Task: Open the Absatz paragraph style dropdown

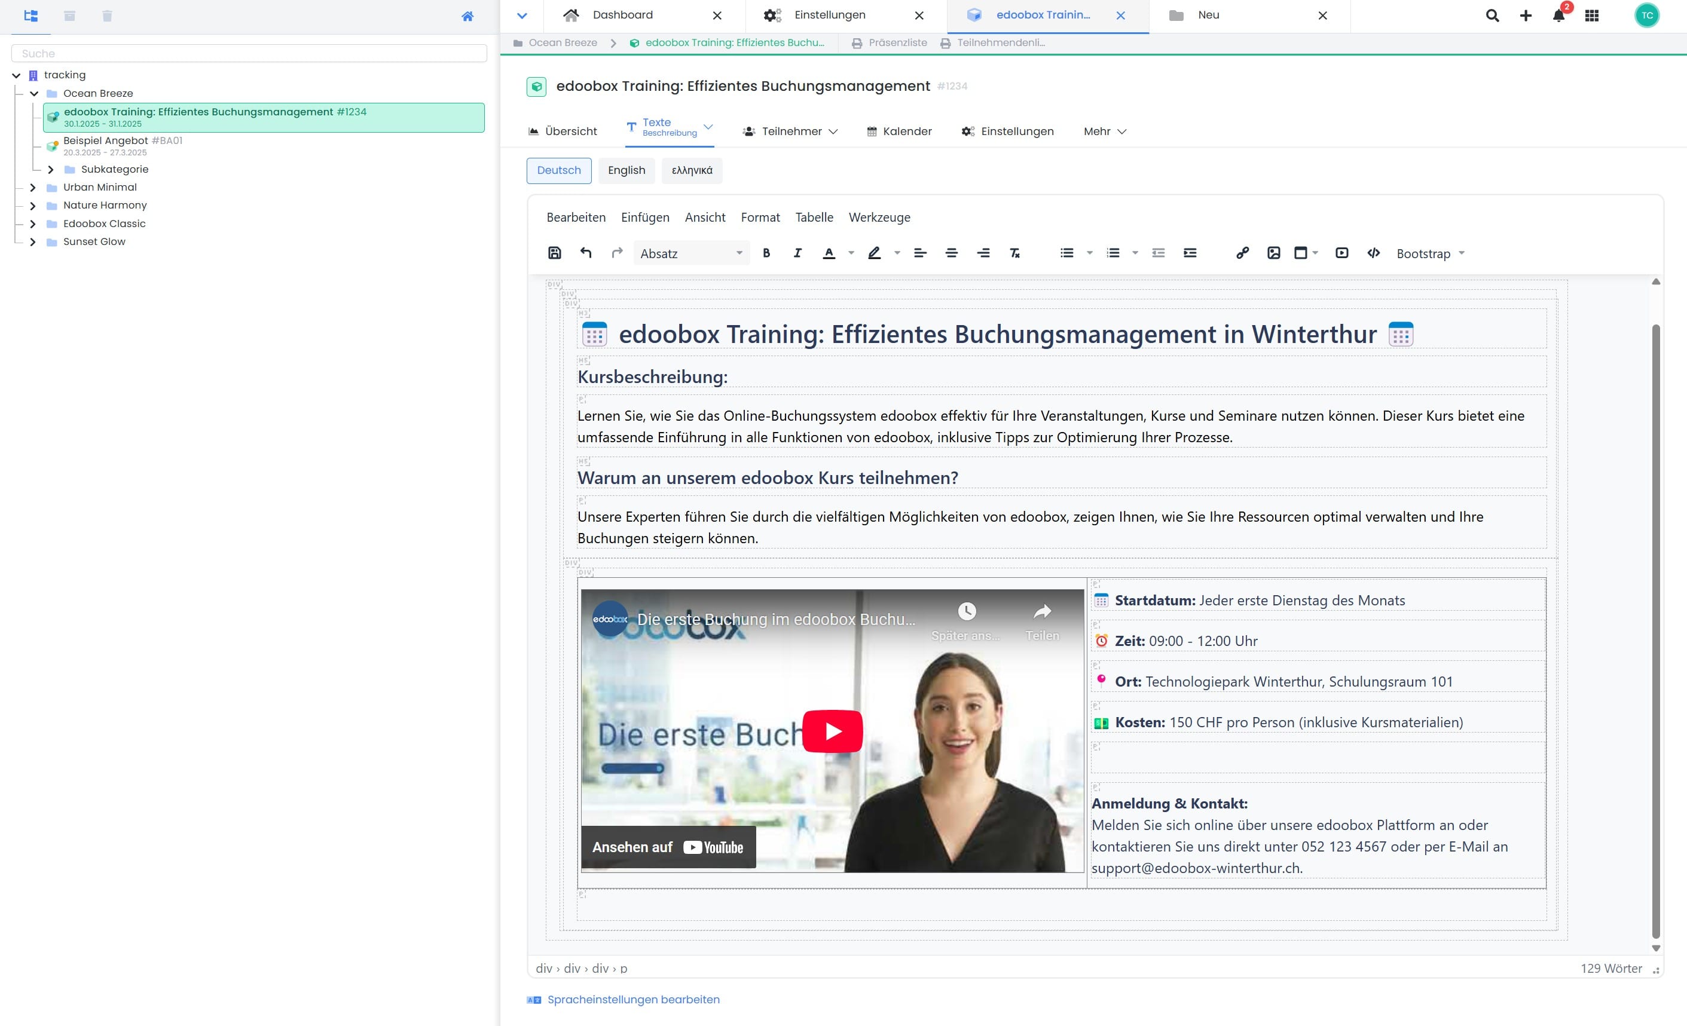Action: pos(692,253)
